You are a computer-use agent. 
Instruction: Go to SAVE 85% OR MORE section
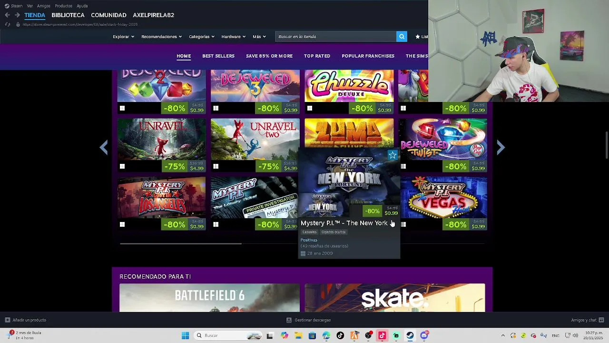[269, 56]
